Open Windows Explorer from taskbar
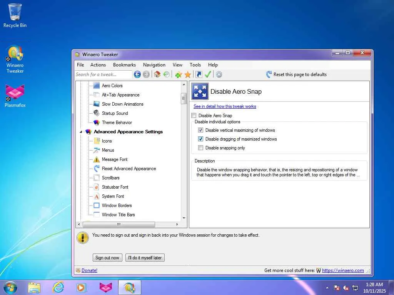Screen dimensions: 394x295 click(x=34, y=287)
